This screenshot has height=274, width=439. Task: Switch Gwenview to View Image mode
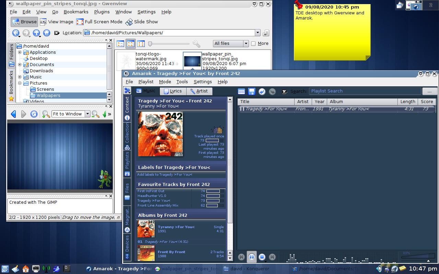click(57, 22)
